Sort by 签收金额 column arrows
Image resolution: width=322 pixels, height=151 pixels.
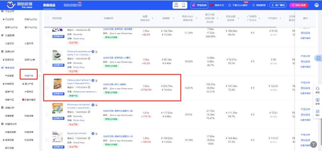(x=238, y=18)
